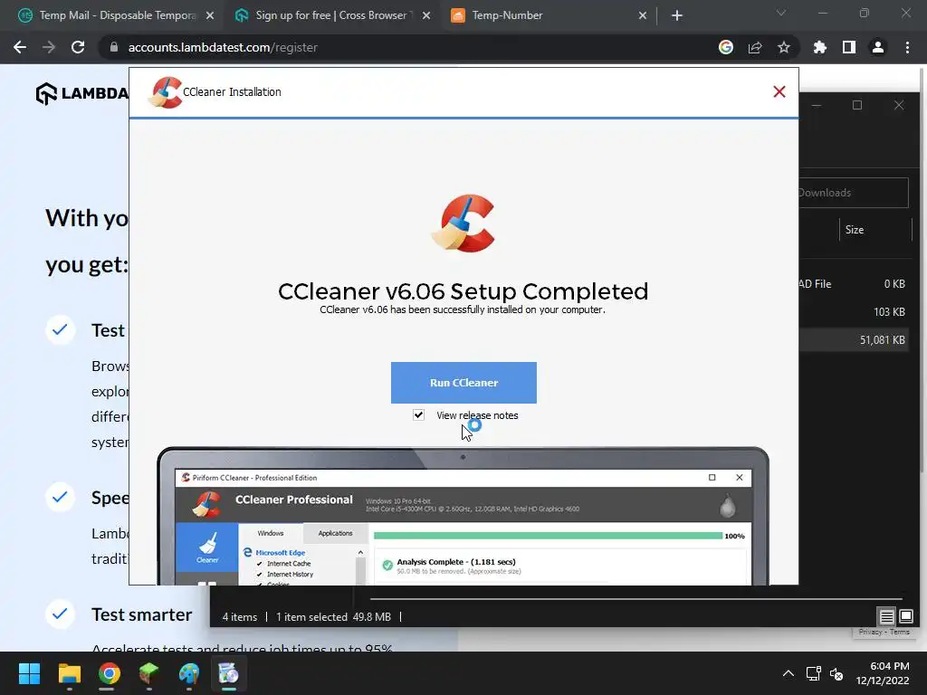Open the Extensions puzzle icon

(x=820, y=47)
